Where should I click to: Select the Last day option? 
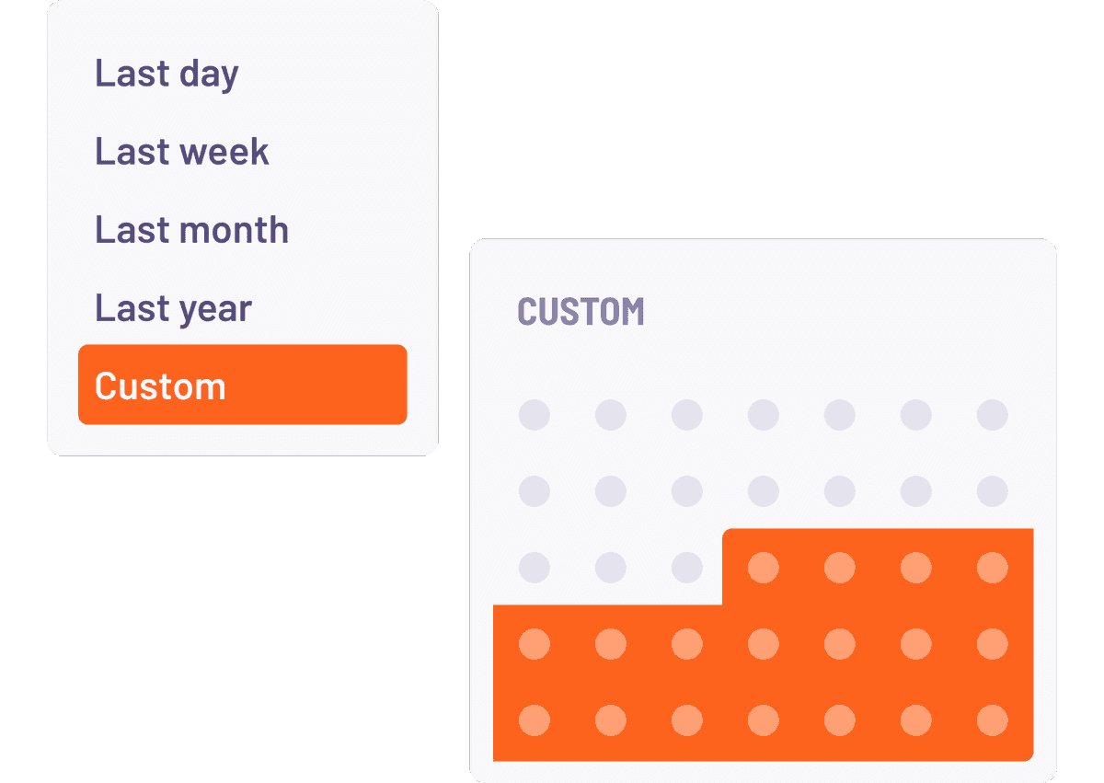[x=167, y=74]
